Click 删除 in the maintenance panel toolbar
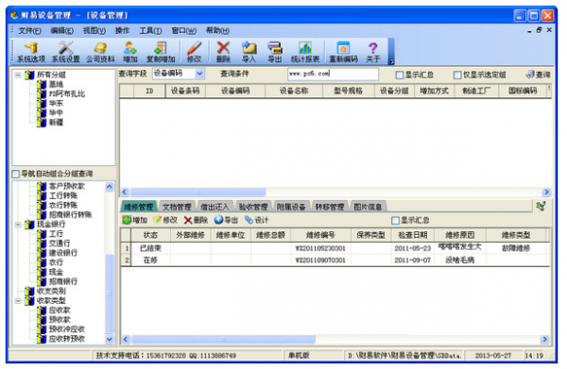 196,220
